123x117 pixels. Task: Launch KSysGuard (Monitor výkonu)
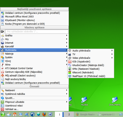[34, 20]
